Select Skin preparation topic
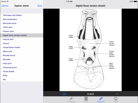 22,19
